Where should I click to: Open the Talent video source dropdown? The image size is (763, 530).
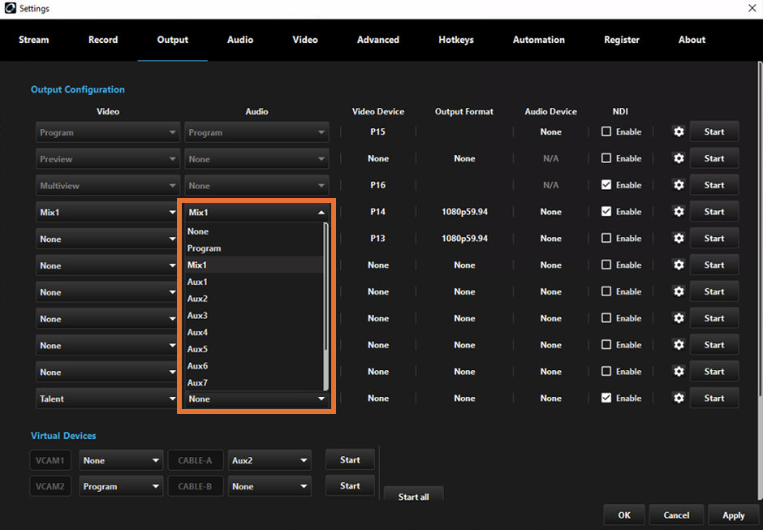pos(107,398)
